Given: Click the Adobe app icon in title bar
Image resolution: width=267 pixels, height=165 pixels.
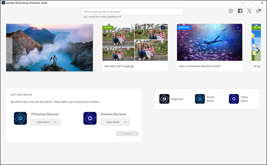Looking at the screenshot, I should [3, 3].
